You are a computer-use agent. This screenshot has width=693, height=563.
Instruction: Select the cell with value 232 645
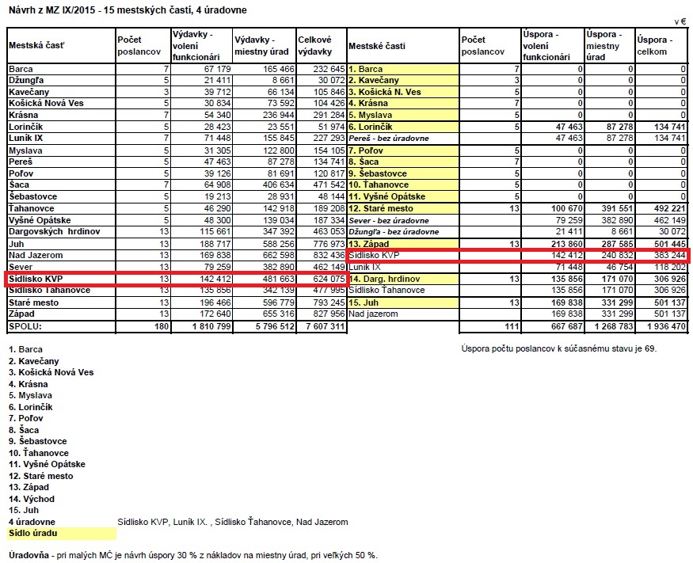329,69
